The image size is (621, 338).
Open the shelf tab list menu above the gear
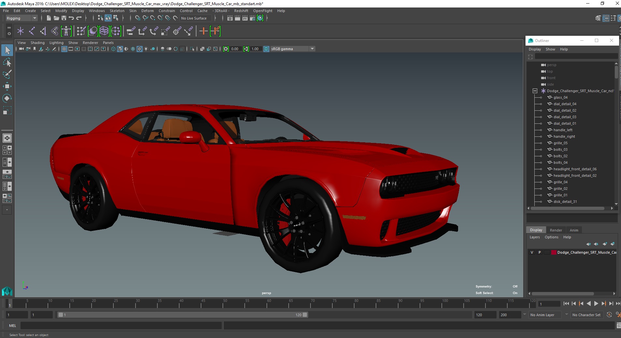tap(9, 28)
